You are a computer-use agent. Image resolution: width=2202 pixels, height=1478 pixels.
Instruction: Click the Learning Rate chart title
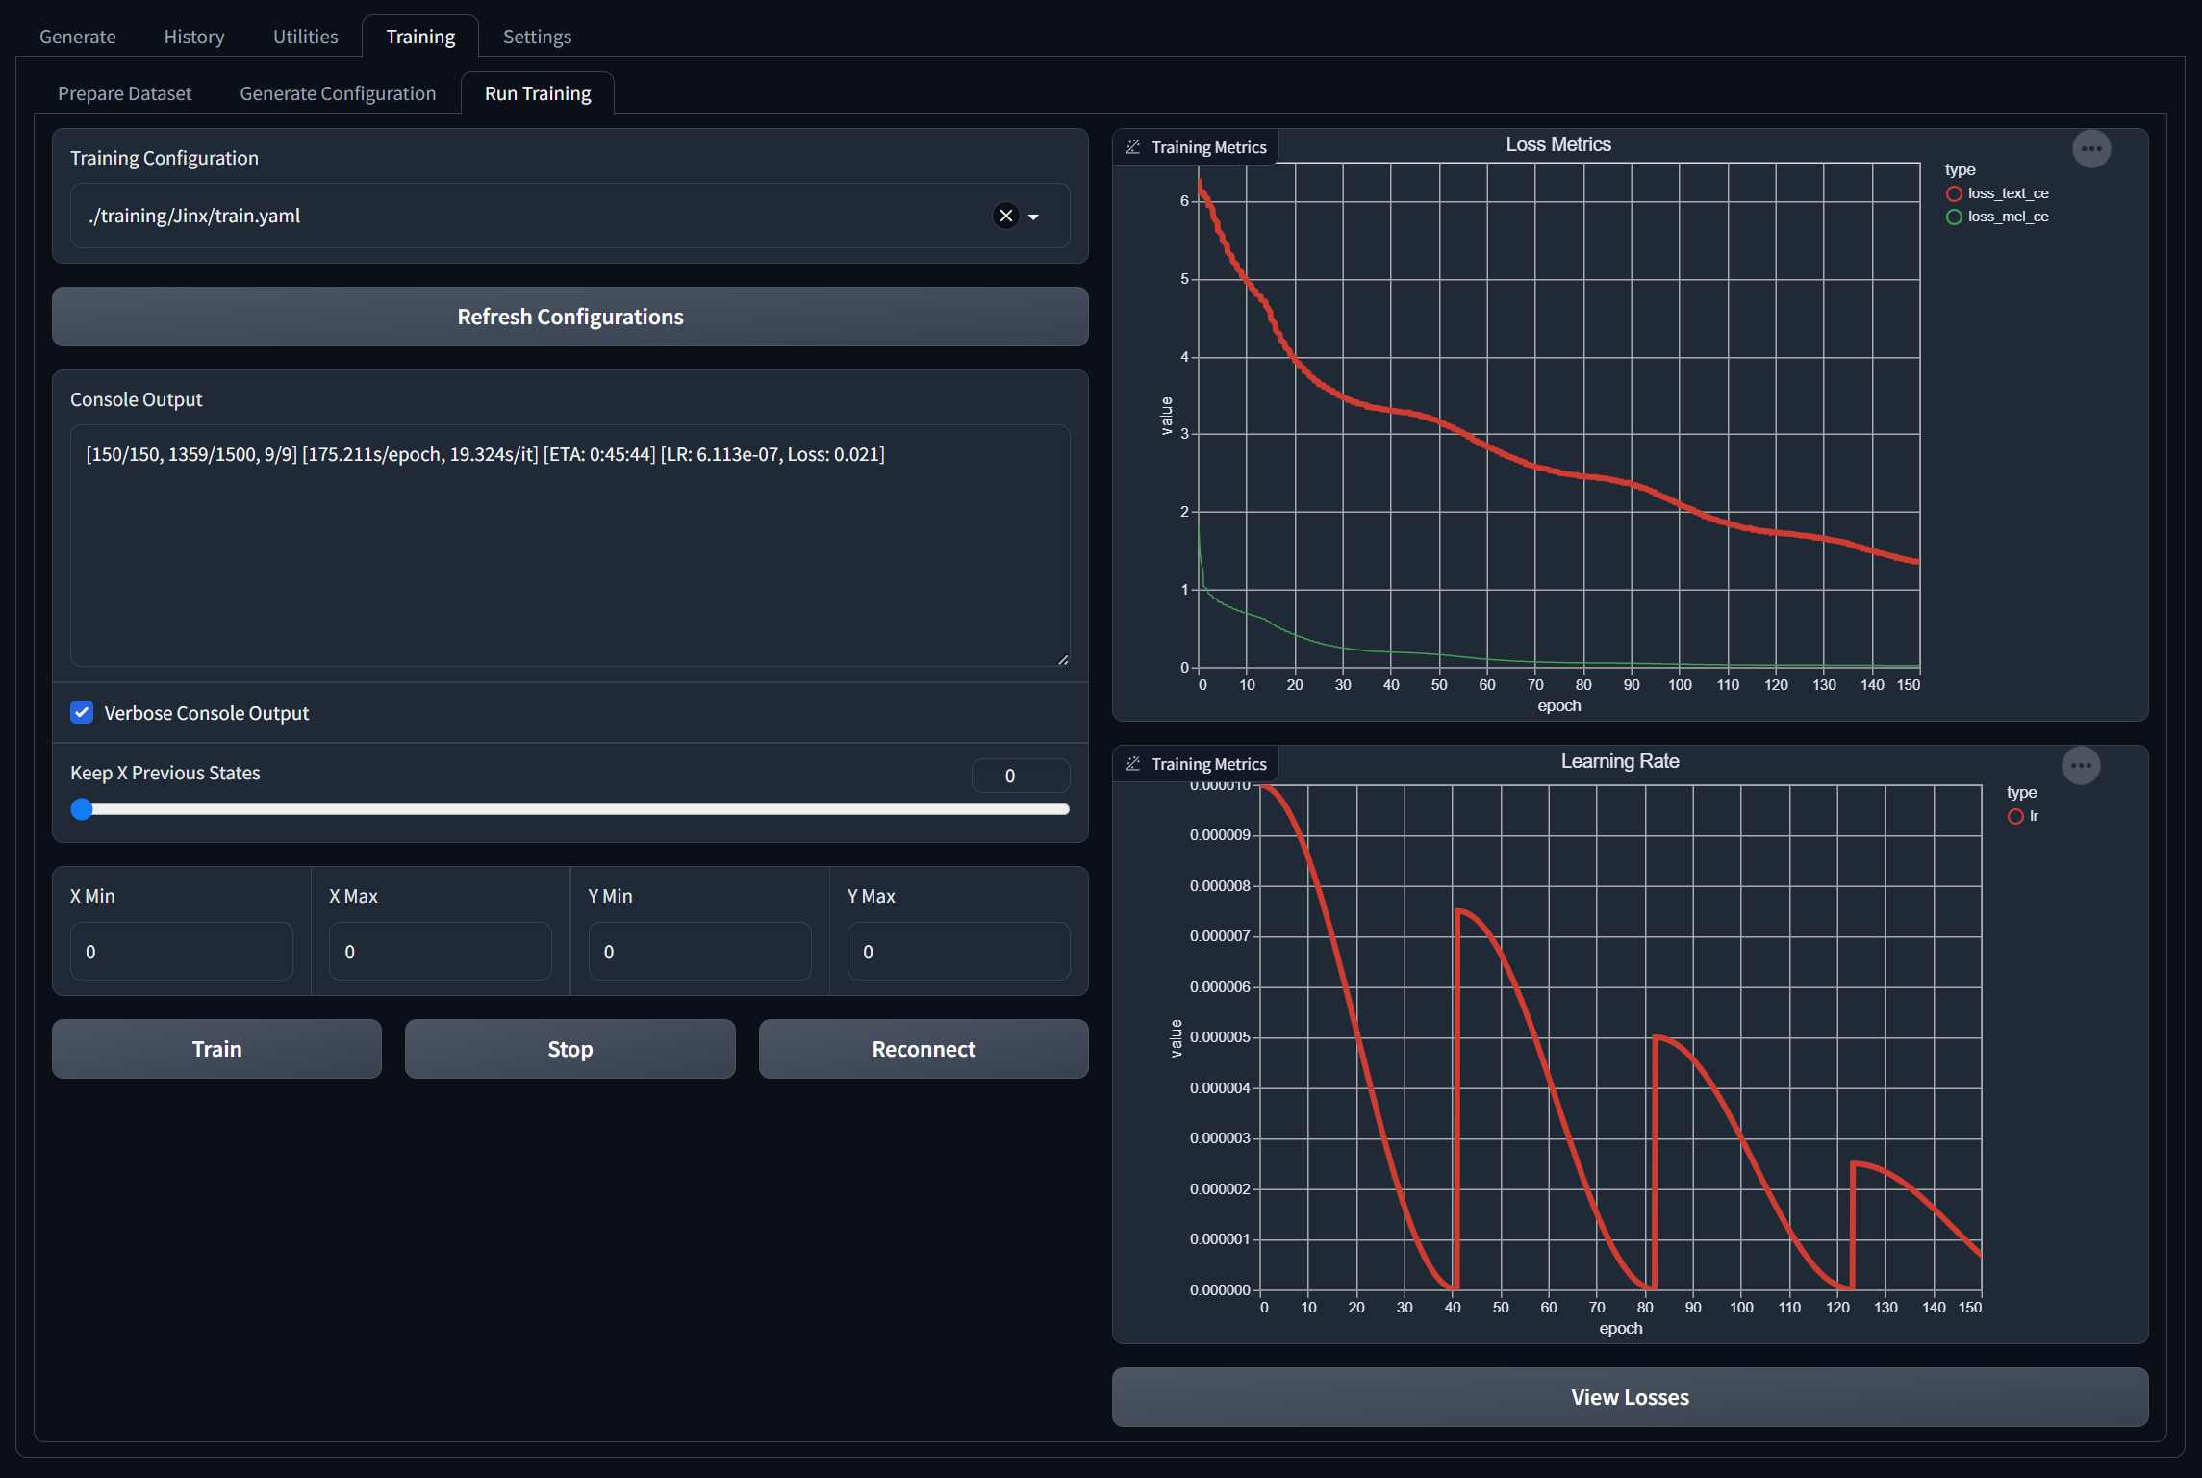(x=1620, y=761)
